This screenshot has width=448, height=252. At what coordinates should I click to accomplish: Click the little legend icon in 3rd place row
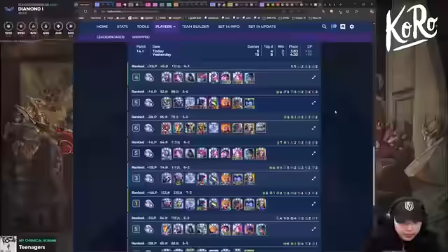(149, 178)
